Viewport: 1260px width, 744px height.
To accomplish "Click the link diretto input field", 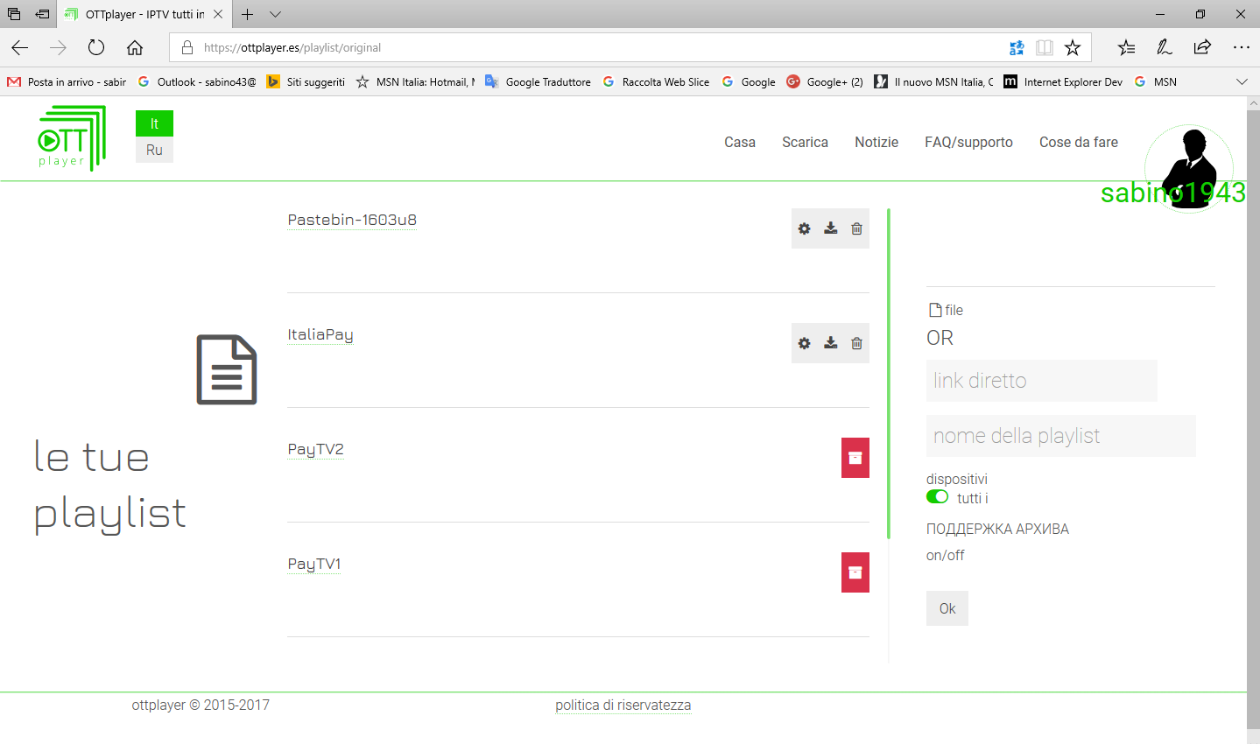I will tap(1041, 381).
